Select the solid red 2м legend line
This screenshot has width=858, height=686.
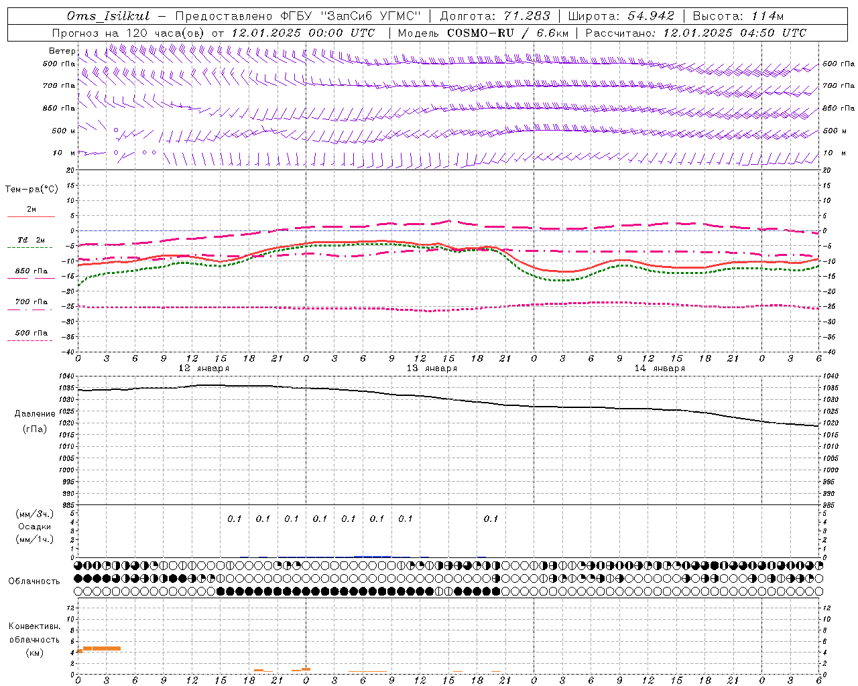coord(31,216)
